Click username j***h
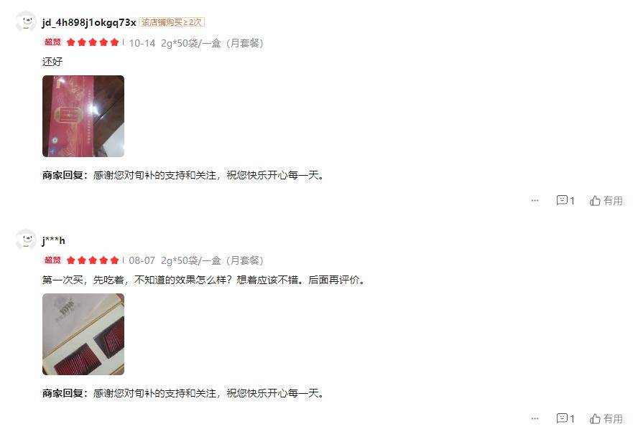This screenshot has height=434, width=633. click(53, 240)
